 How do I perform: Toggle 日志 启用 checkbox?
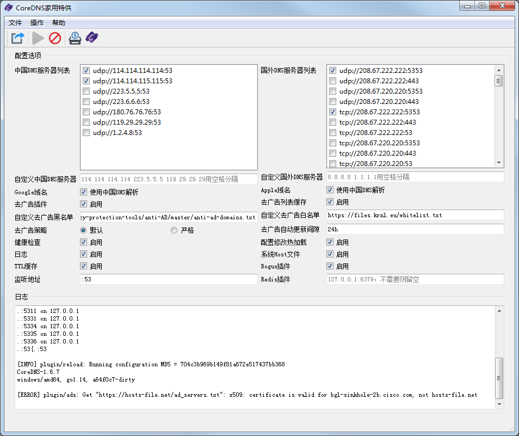pos(83,254)
